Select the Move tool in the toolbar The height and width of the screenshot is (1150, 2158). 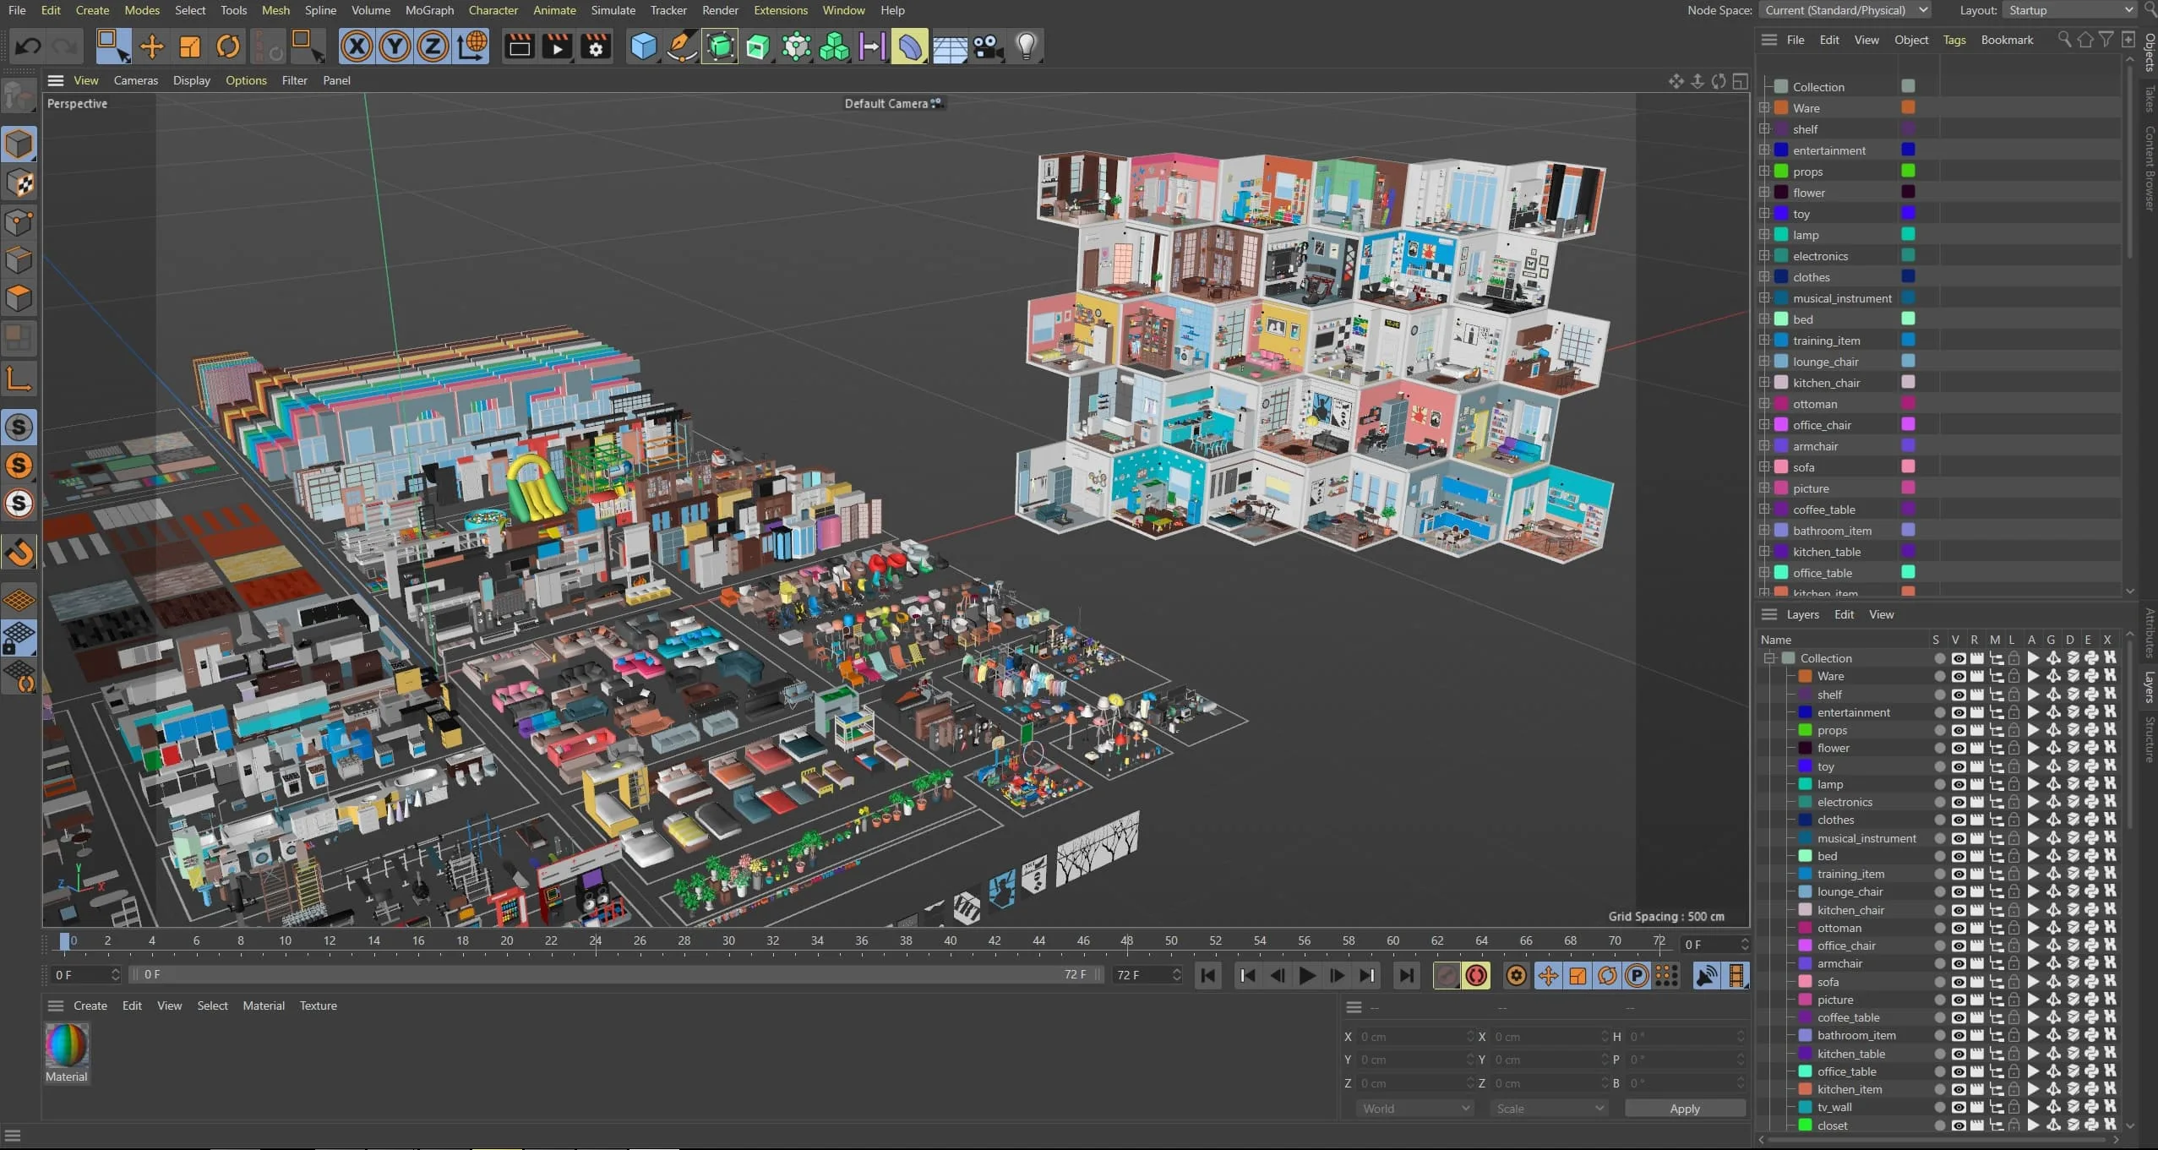pyautogui.click(x=152, y=46)
